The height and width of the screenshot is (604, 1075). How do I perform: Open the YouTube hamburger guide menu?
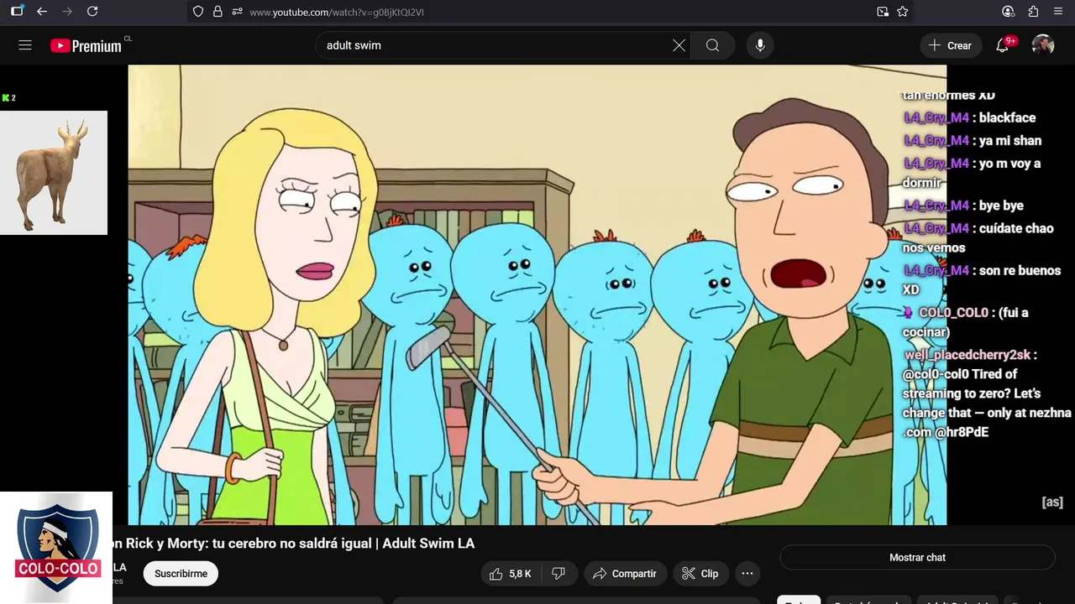[x=25, y=45]
